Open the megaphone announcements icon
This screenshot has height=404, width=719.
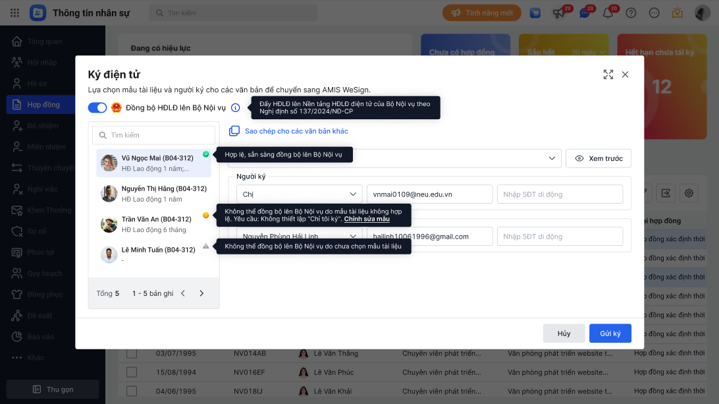[x=559, y=13]
